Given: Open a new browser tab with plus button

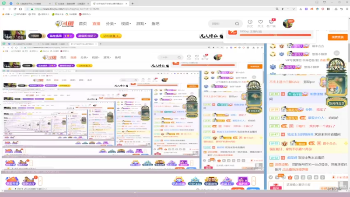Looking at the screenshot, I should 133,4.
